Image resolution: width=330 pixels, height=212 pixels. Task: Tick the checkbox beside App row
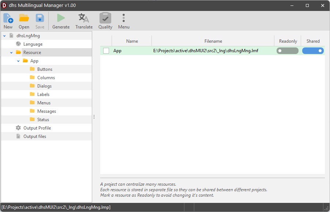(x=106, y=51)
